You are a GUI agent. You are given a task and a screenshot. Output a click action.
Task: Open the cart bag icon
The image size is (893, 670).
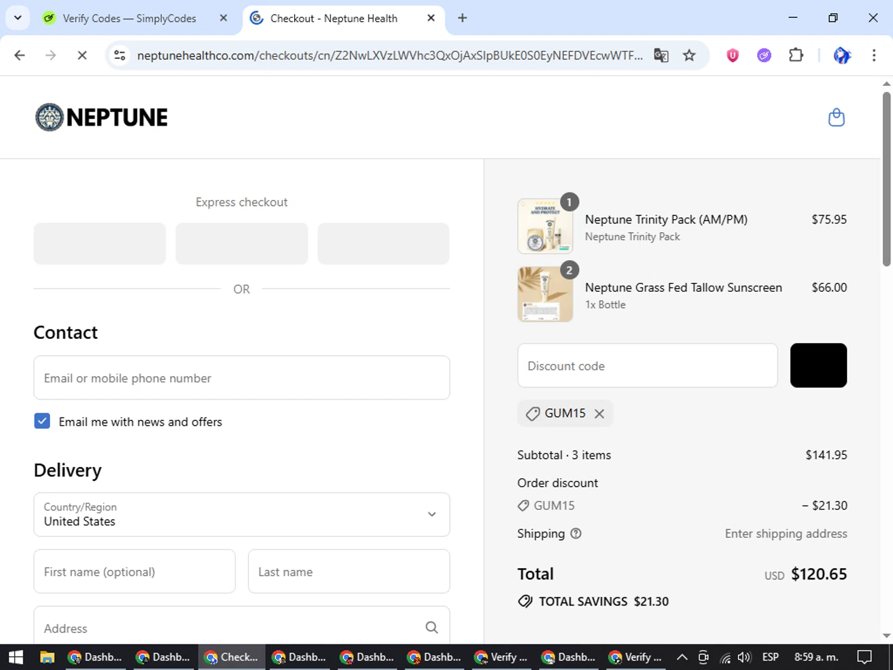tap(836, 117)
